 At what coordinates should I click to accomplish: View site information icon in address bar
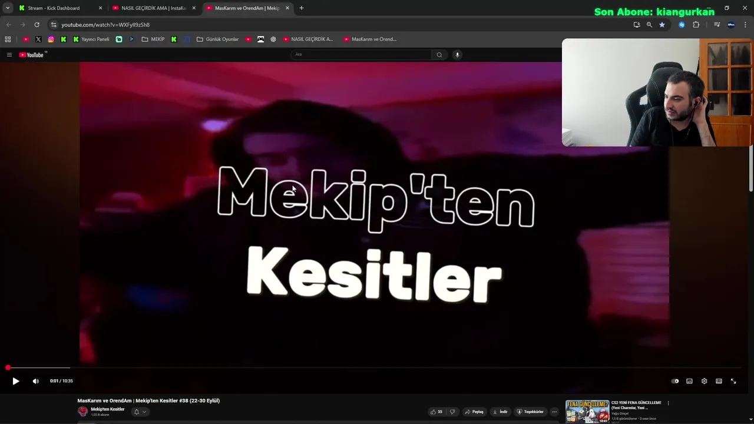(x=54, y=25)
